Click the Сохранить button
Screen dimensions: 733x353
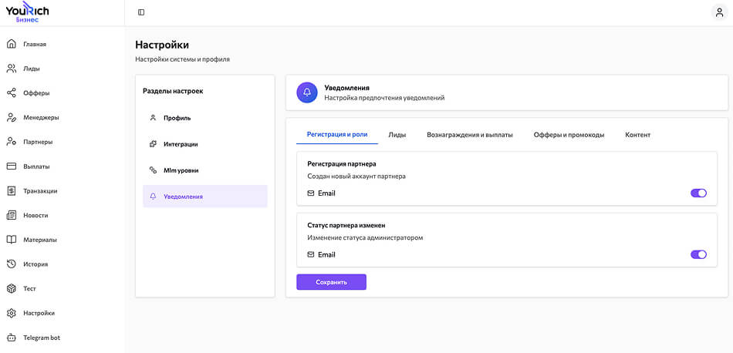[x=332, y=282]
